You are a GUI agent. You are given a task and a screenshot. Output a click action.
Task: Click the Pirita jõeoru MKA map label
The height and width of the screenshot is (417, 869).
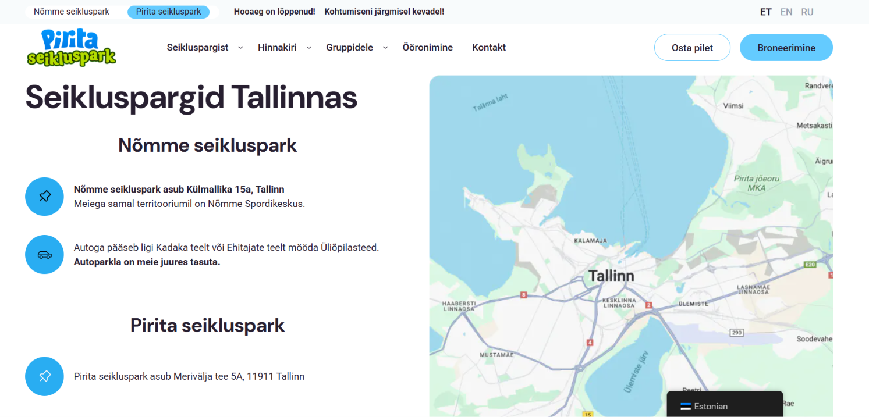point(757,183)
